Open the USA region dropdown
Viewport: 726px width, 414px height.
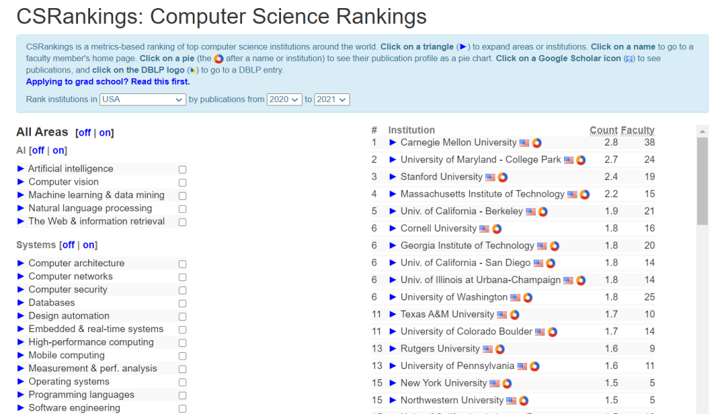pyautogui.click(x=143, y=99)
